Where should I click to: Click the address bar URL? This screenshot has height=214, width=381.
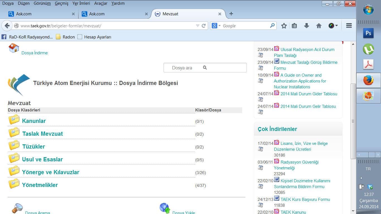(x=61, y=26)
